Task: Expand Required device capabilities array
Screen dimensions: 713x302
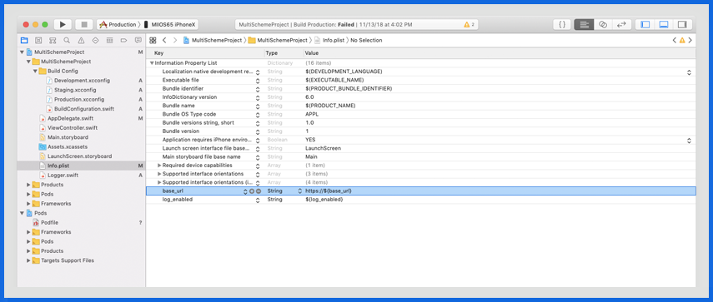Action: pos(159,166)
